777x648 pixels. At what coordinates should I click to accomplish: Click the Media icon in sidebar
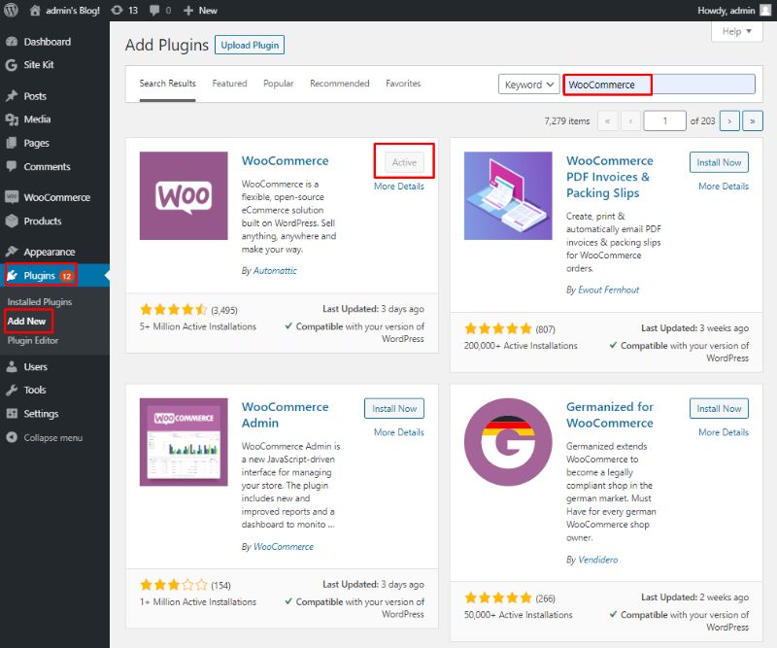[12, 119]
